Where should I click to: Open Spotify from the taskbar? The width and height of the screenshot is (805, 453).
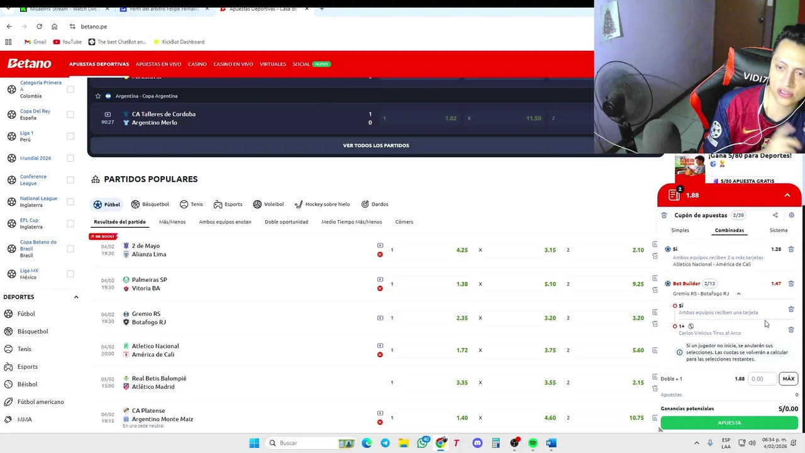[533, 443]
